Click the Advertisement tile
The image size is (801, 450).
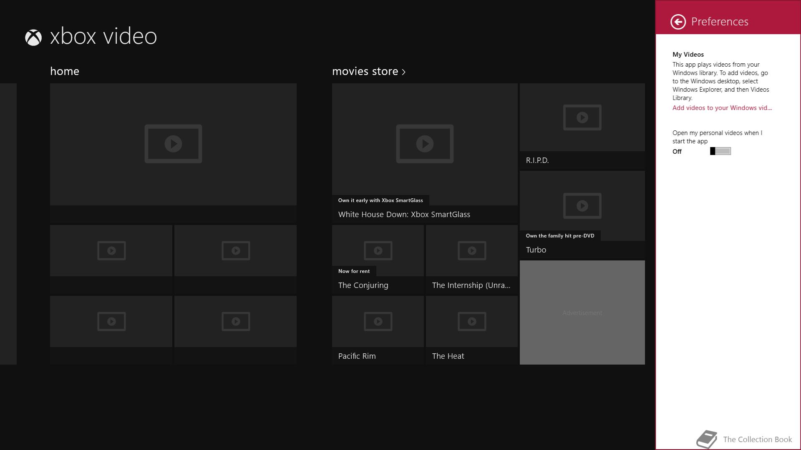coord(582,312)
